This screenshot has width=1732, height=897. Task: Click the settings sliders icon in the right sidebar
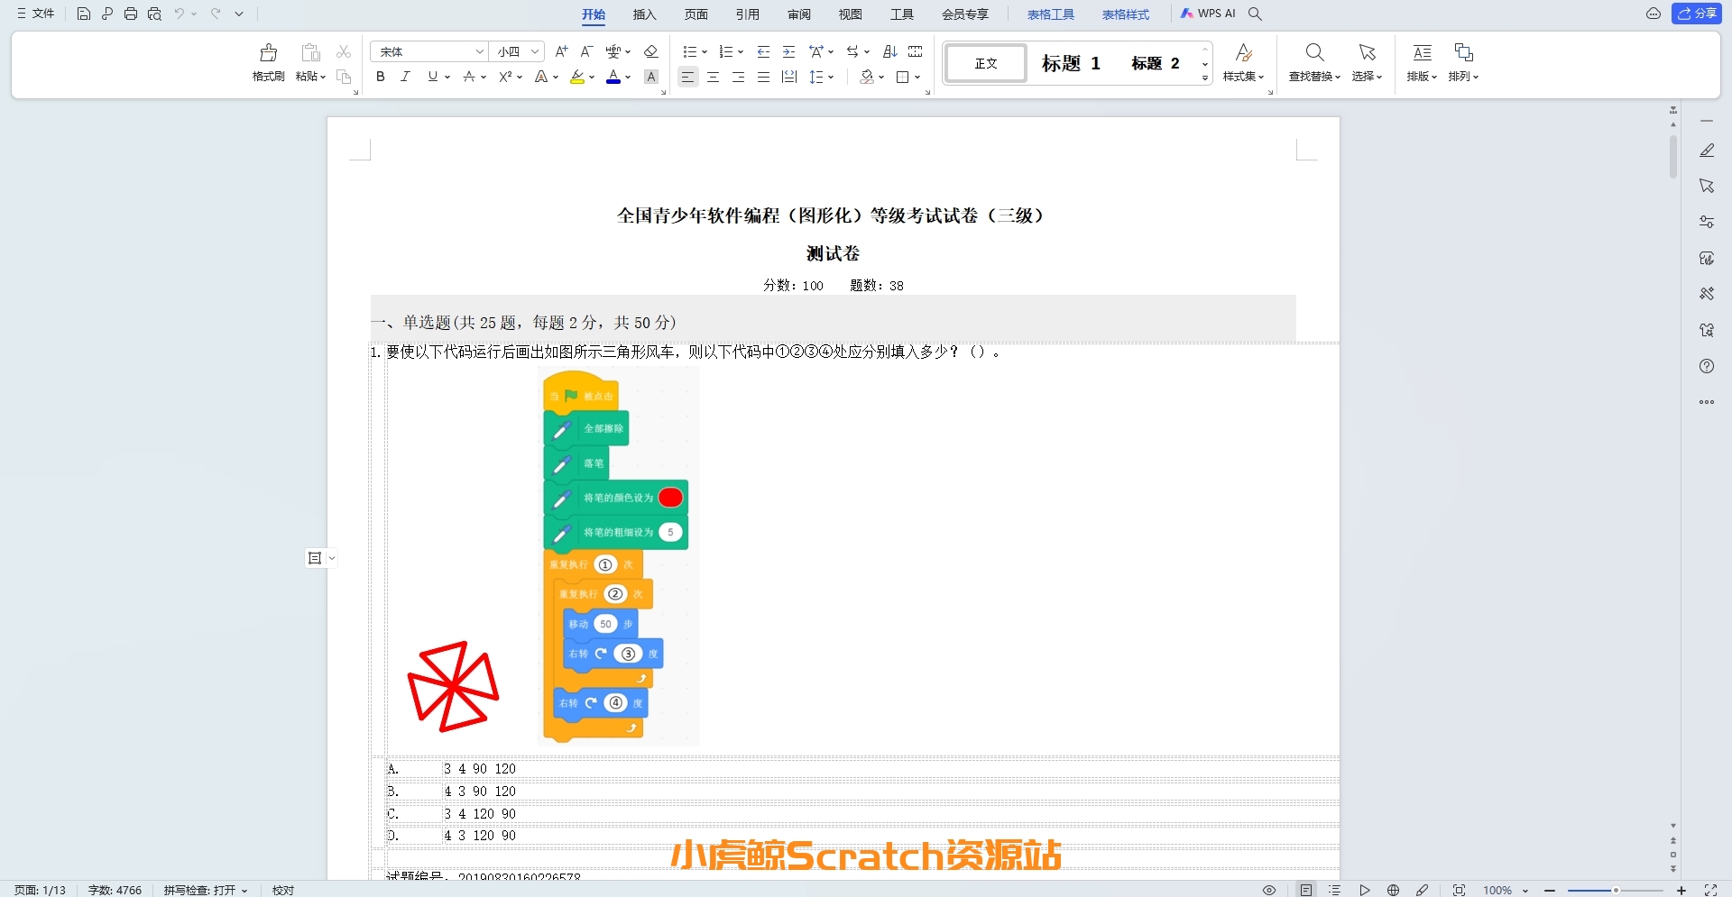coord(1707,222)
